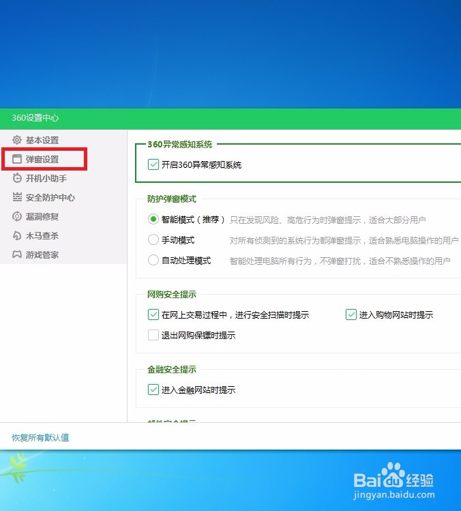
Task: Click the gear icon beside 基本设置
Action: coord(17,140)
